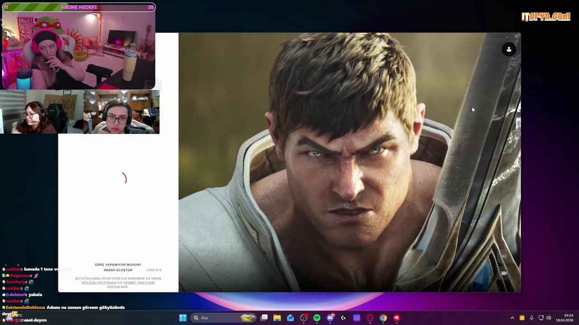Click the 'GİRİŞ YAPAMIYOR MUSUN?' link
Viewport: 579px width, 325px height.
[118, 265]
